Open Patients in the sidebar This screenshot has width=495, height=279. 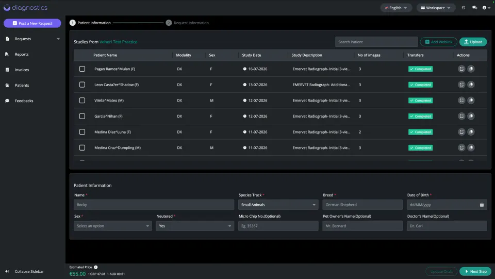tap(22, 85)
